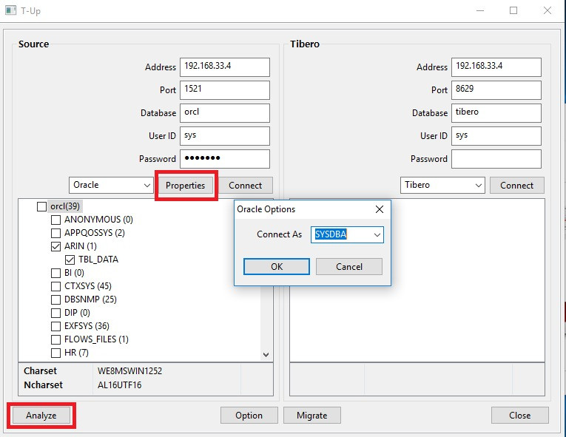Click the empty Tibero Password field
The height and width of the screenshot is (437, 566).
point(496,159)
